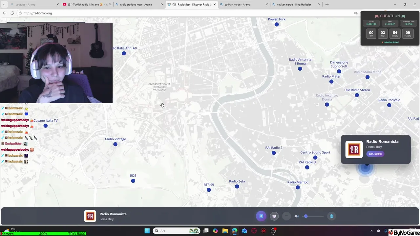Open Microsoft Edge from the taskbar
Viewport: 420px width, 236px height.
coord(234,231)
